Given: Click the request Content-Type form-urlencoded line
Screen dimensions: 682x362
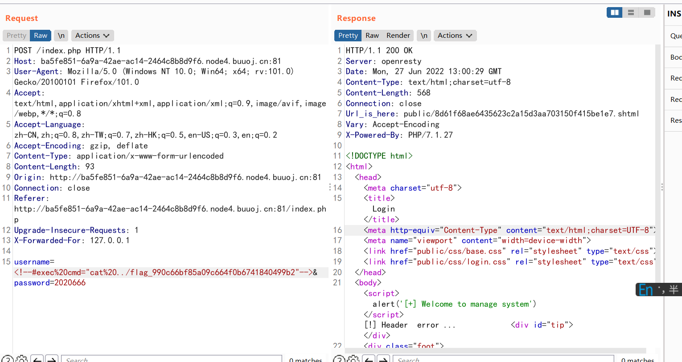Looking at the screenshot, I should coord(119,156).
